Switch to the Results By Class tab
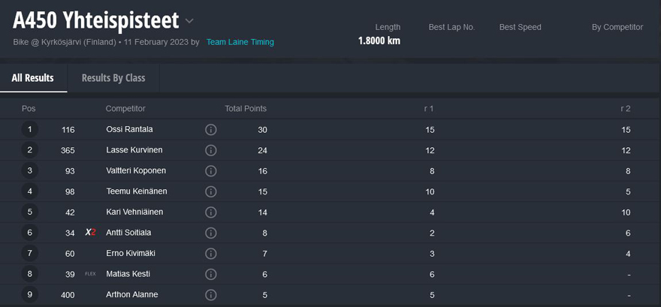Viewport: 661px width, 307px height. coord(113,78)
